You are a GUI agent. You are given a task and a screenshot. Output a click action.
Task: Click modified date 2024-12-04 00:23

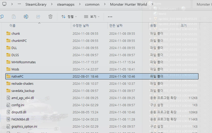[x=85, y=119]
